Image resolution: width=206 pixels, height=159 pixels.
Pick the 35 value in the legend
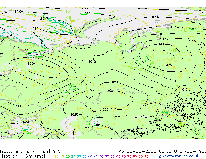pyautogui.click(x=84, y=156)
